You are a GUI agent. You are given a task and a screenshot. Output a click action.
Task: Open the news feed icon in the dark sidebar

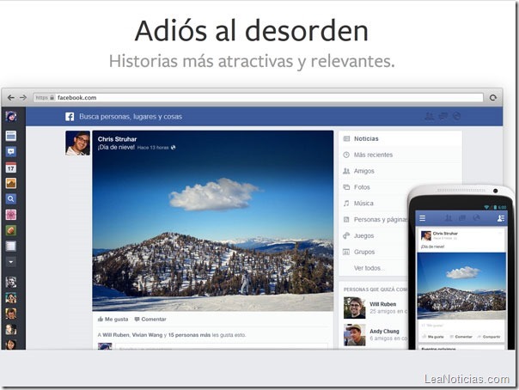11,136
